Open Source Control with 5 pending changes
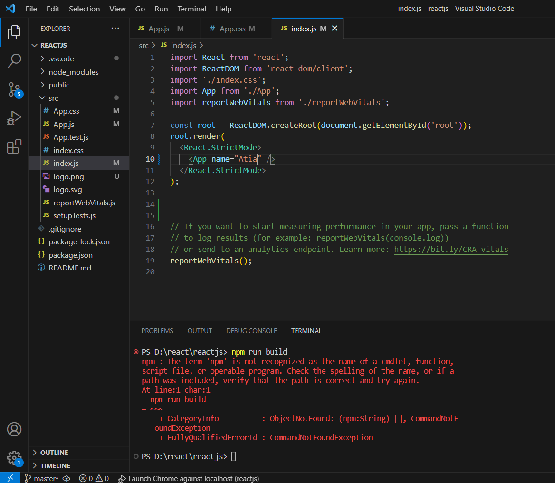This screenshot has width=555, height=483. coord(14,89)
